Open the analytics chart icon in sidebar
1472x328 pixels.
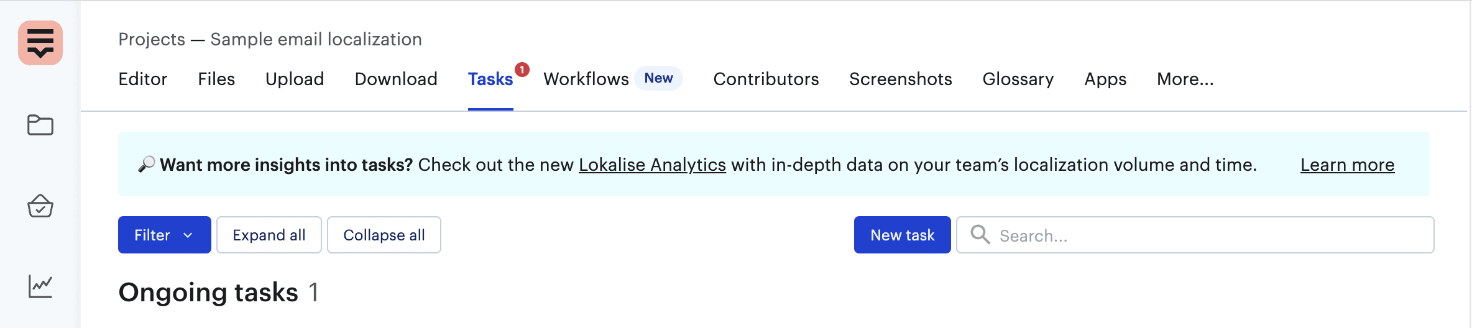(40, 286)
